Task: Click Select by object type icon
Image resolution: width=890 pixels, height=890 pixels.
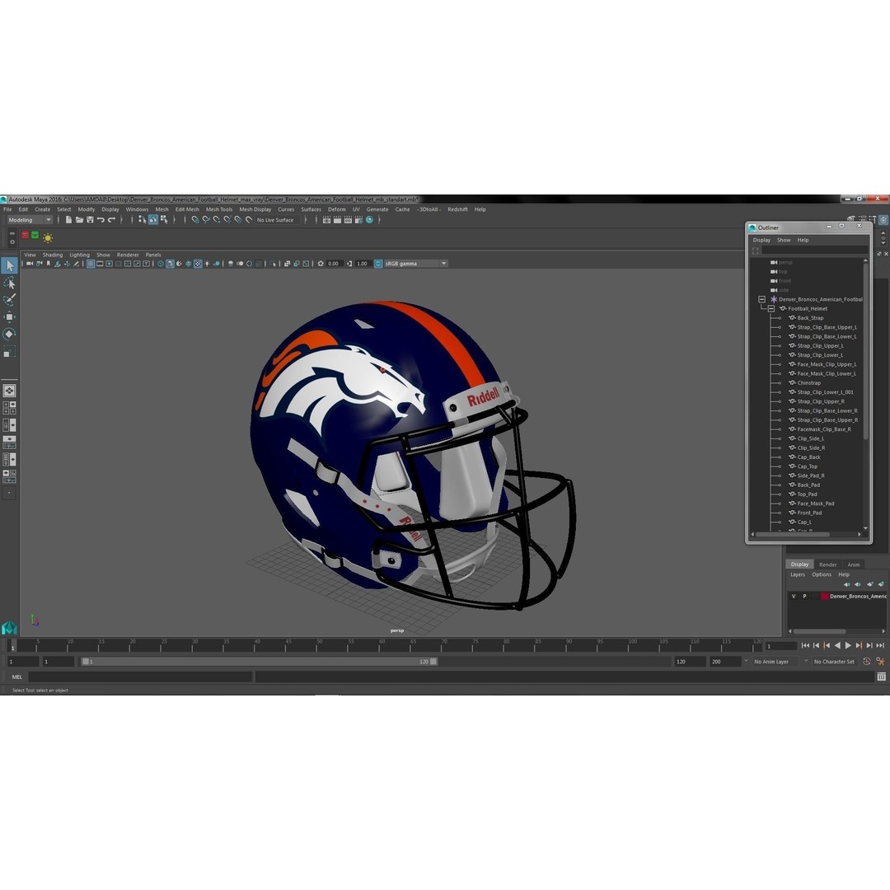Action: [x=152, y=220]
